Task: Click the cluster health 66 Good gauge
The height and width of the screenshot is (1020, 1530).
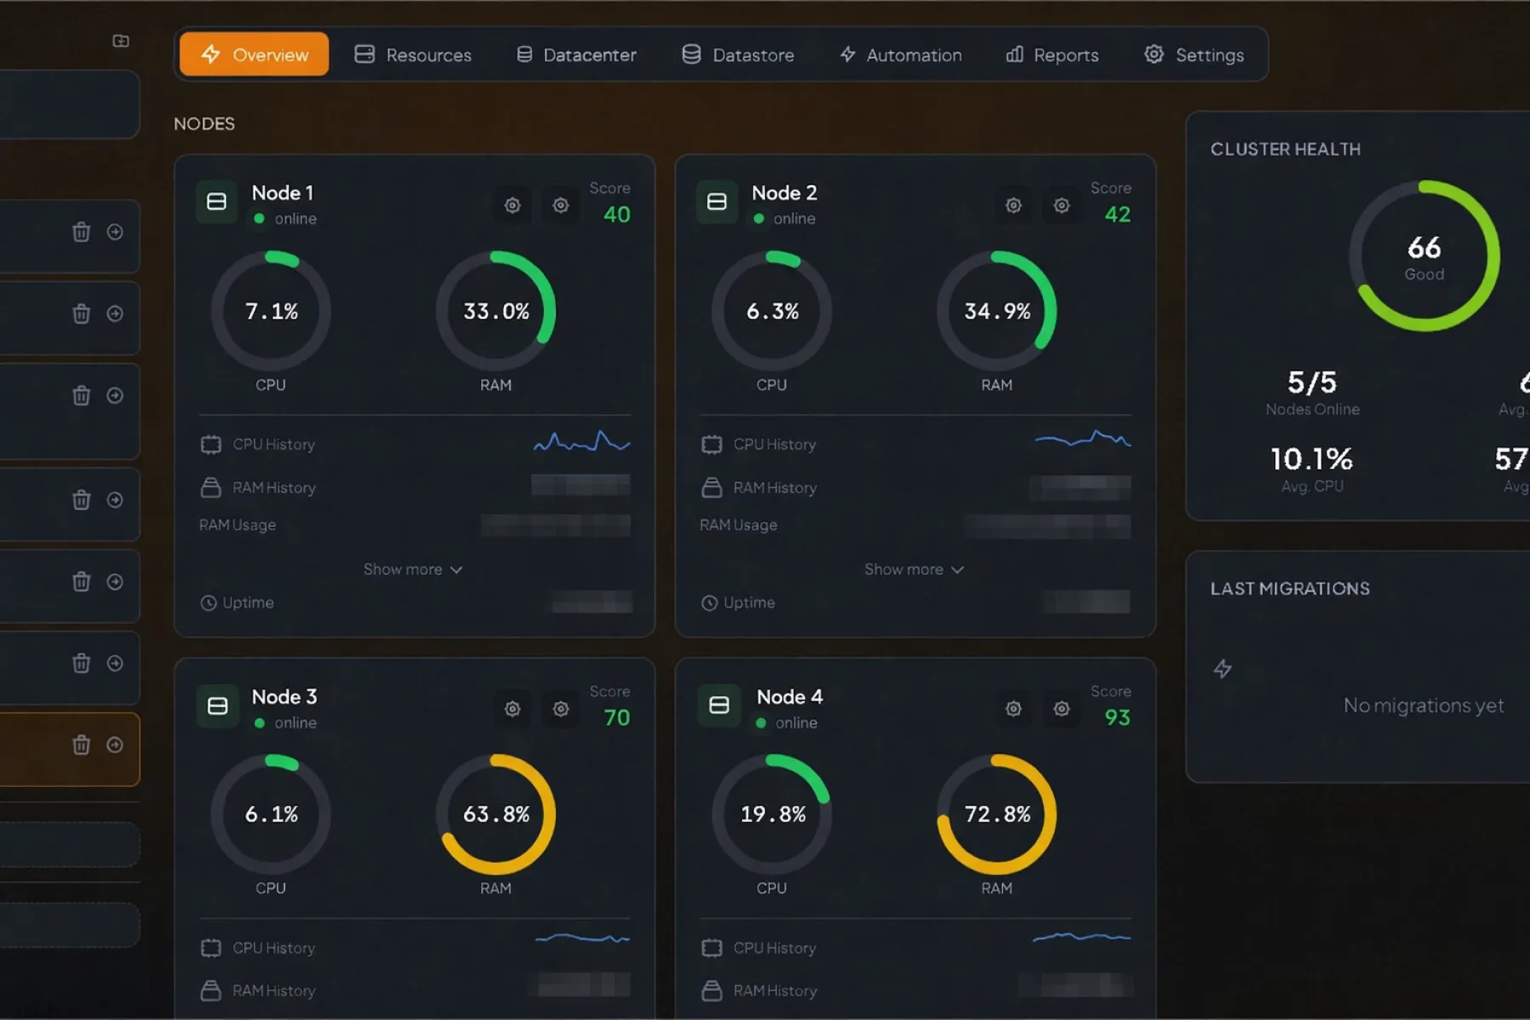Action: click(x=1424, y=255)
